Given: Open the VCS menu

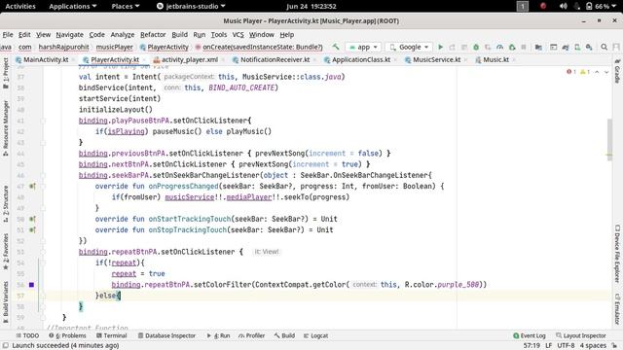Looking at the screenshot, I should pos(238,35).
